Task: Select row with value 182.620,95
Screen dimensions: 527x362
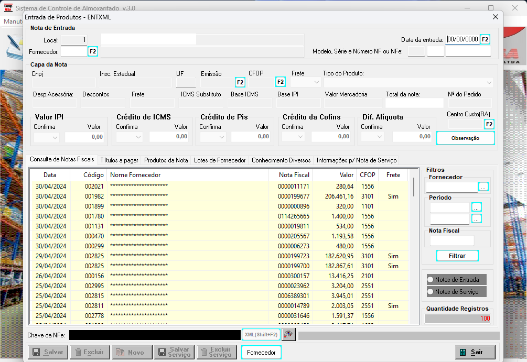Action: (219, 256)
